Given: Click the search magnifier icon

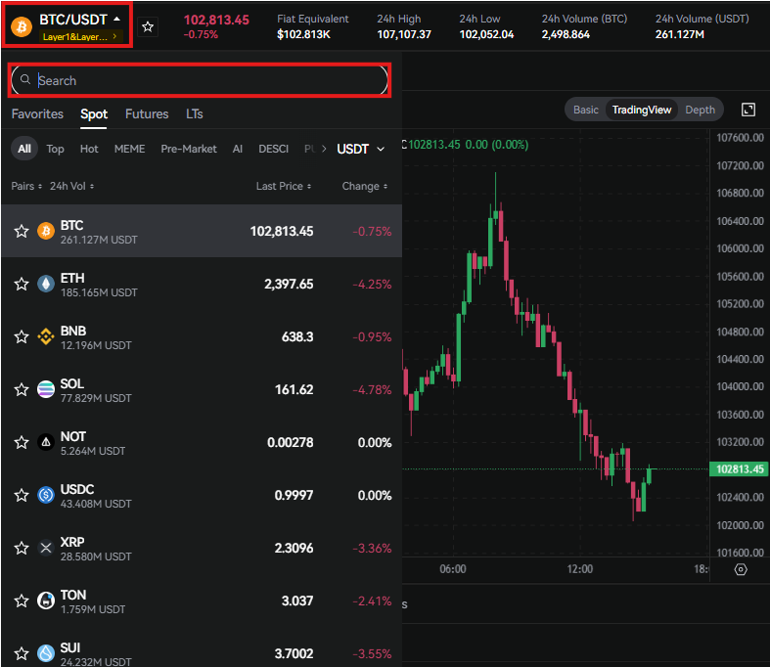Looking at the screenshot, I should pyautogui.click(x=25, y=79).
